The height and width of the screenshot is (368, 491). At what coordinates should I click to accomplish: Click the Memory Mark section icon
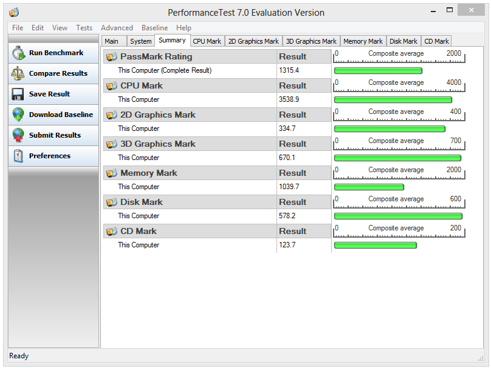coord(111,173)
